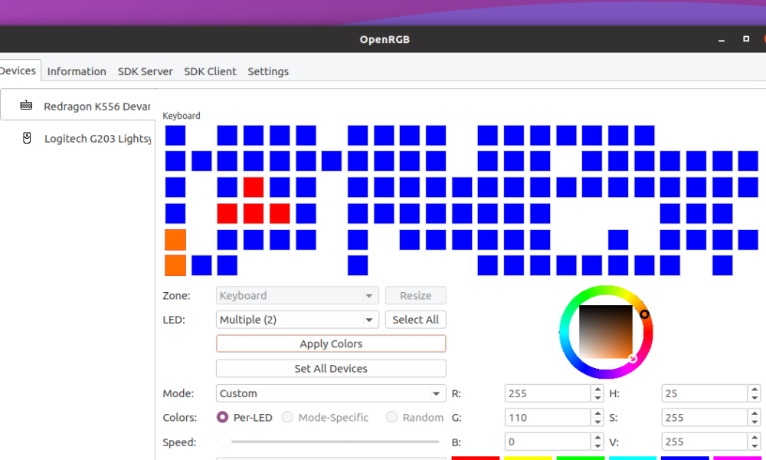Click the V value input field
This screenshot has height=460, width=766.
705,442
